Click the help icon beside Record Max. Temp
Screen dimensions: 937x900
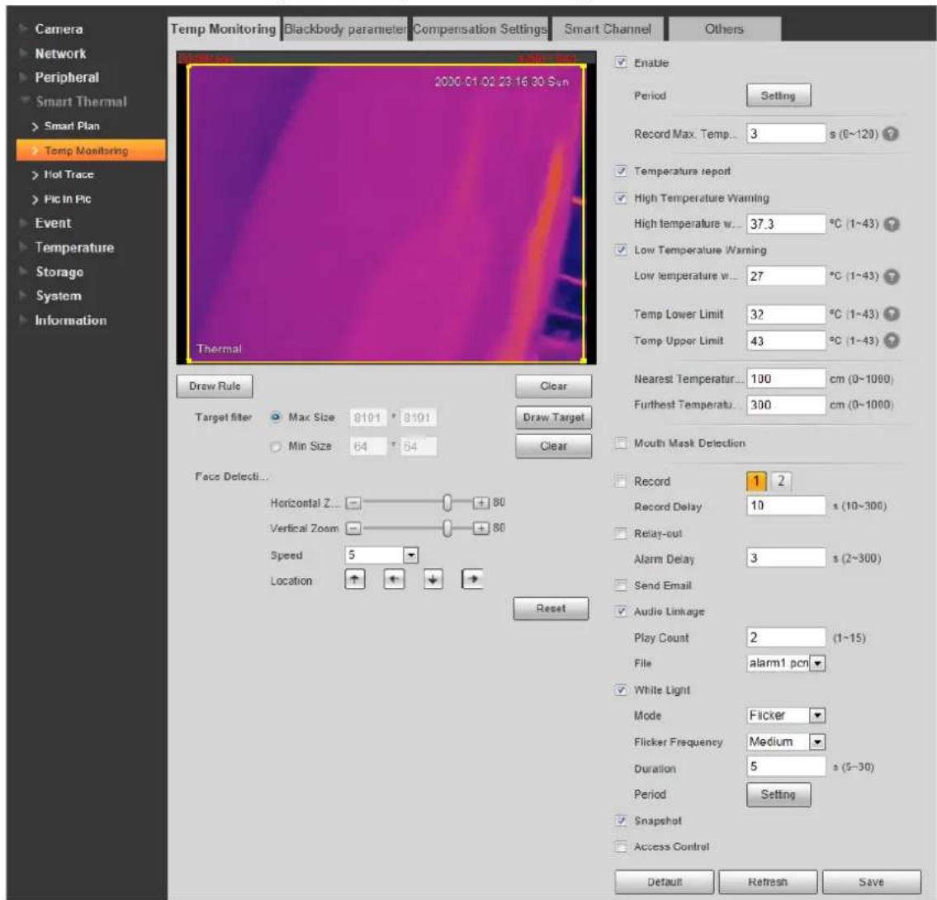tap(891, 134)
